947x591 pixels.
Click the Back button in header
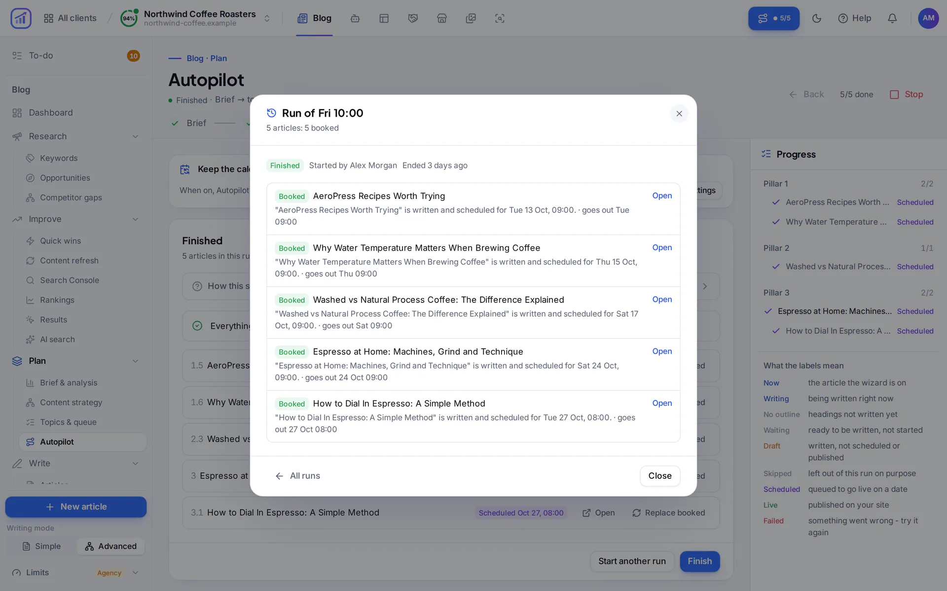coord(806,95)
